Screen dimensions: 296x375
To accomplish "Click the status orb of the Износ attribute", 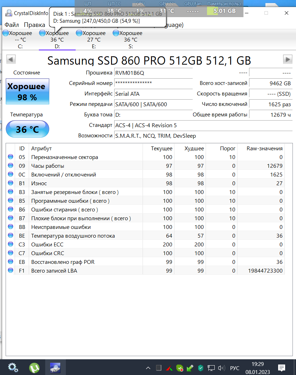I will 11,183.
